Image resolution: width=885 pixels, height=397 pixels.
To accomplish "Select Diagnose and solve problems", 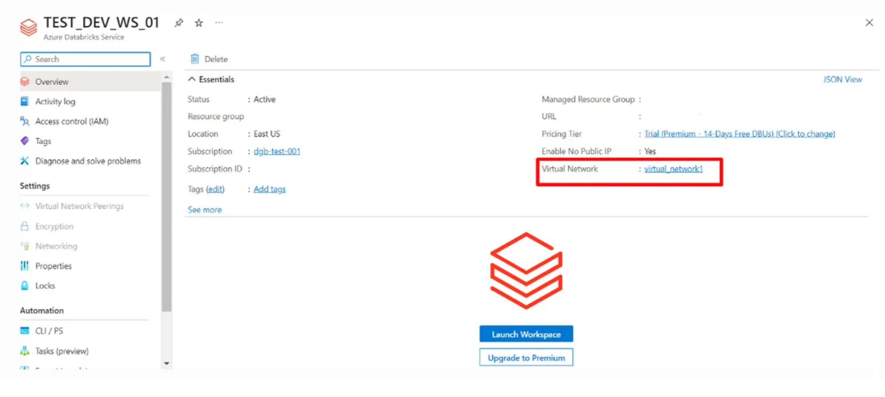I will pyautogui.click(x=88, y=161).
